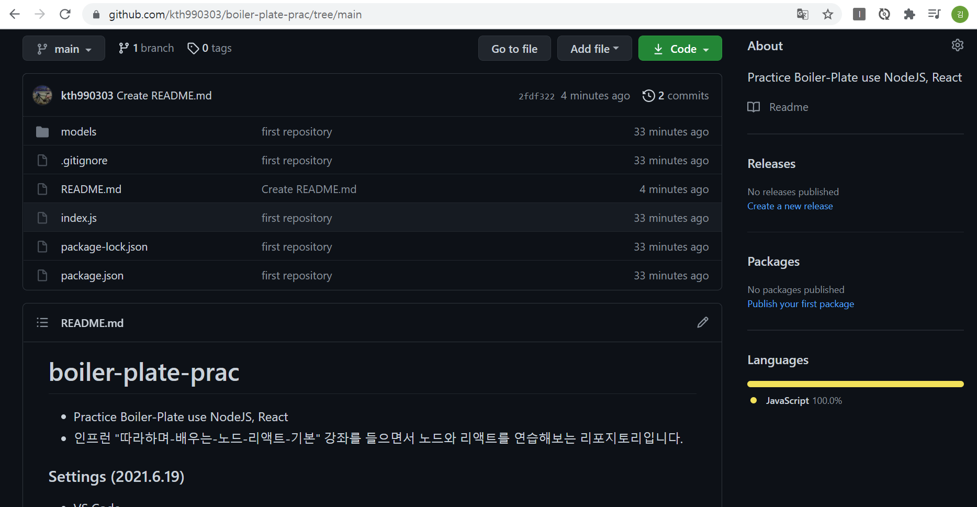Open the green Code dropdown
977x507 pixels.
680,48
